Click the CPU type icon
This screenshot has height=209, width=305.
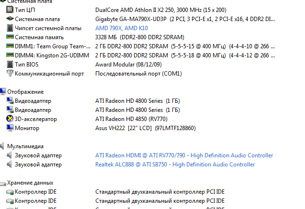tap(10, 10)
